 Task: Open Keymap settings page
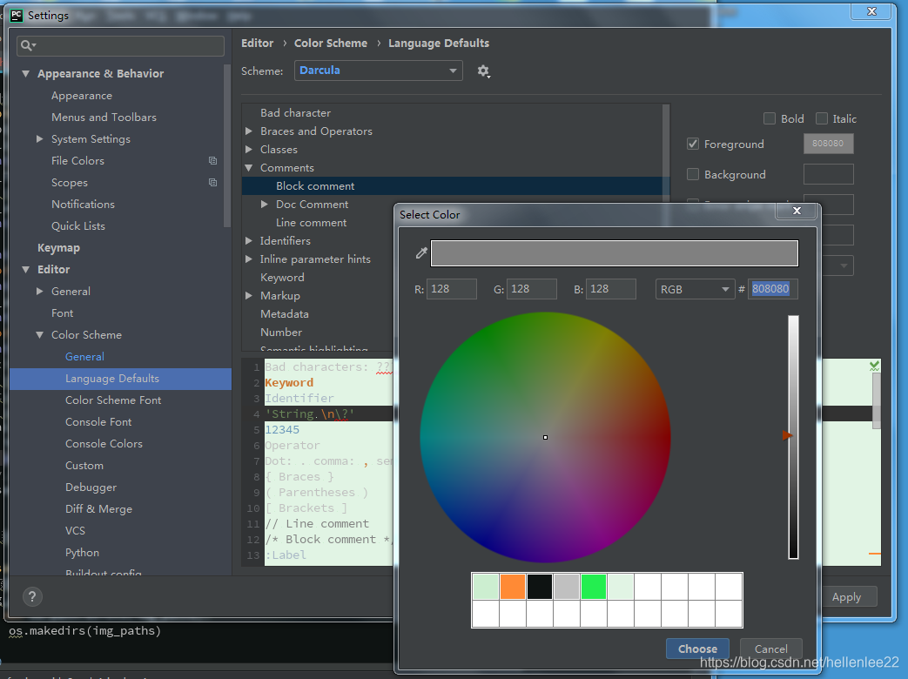click(x=58, y=248)
